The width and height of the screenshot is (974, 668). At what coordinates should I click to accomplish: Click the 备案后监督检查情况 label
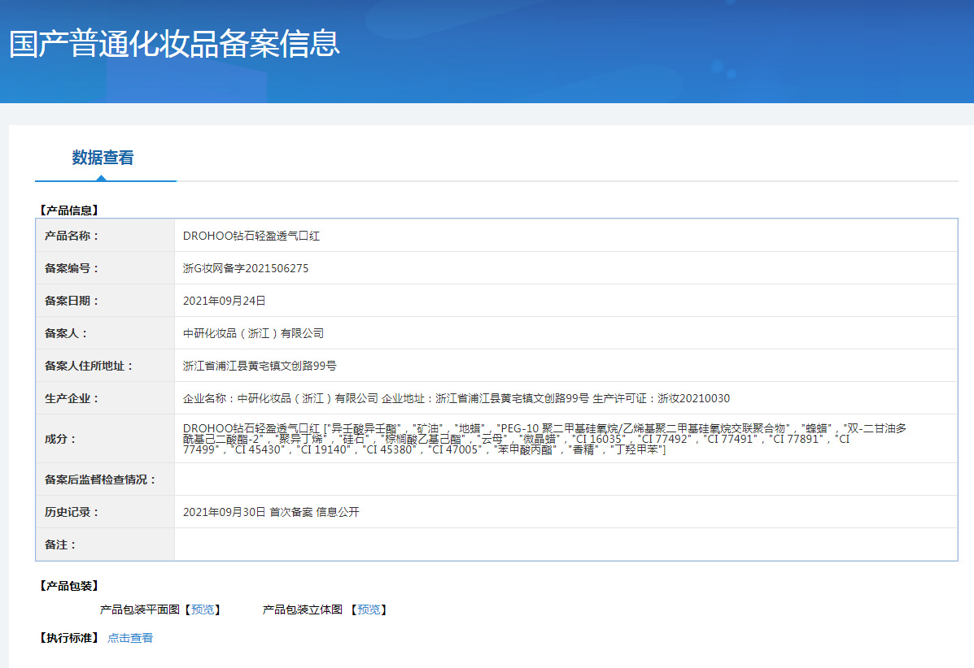click(x=100, y=479)
